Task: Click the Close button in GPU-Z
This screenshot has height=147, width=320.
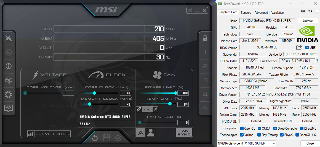Action: click(x=310, y=143)
